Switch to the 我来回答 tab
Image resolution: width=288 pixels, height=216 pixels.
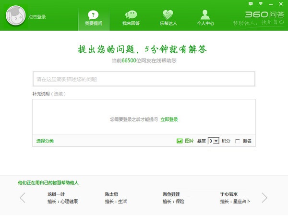pos(131,18)
